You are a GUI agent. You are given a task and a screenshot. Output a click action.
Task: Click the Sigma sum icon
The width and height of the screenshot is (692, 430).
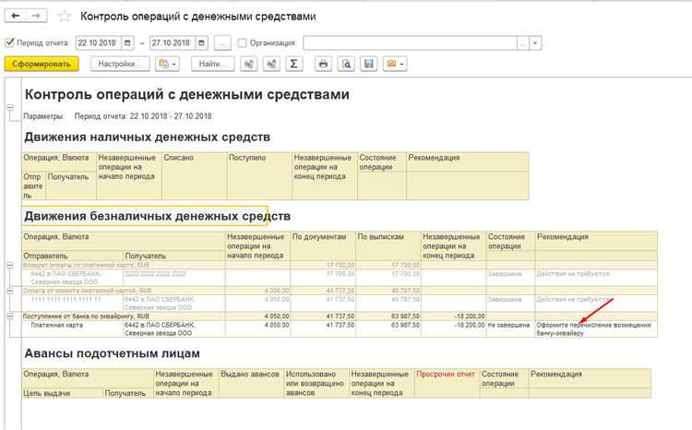294,64
